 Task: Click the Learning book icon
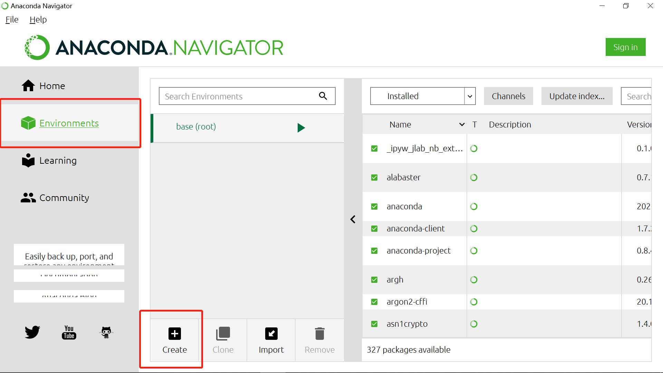pyautogui.click(x=28, y=160)
